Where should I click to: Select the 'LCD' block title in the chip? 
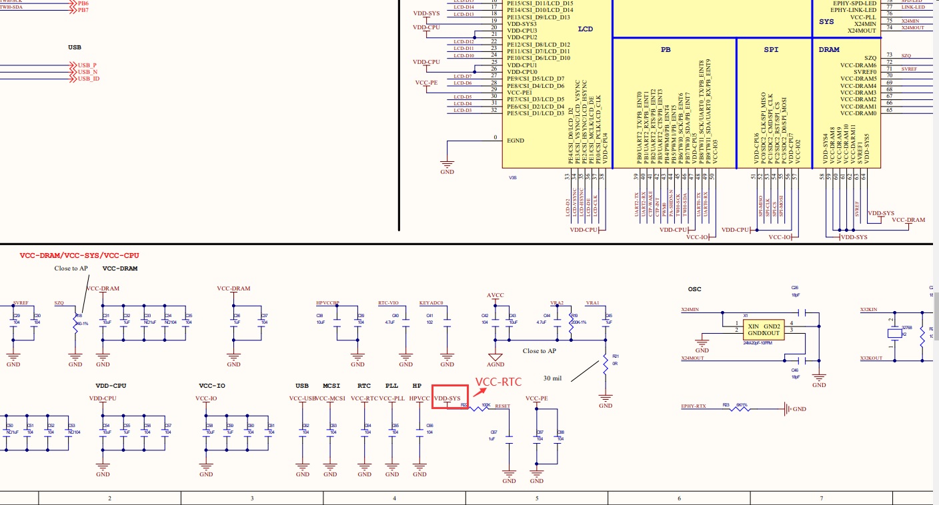(585, 29)
